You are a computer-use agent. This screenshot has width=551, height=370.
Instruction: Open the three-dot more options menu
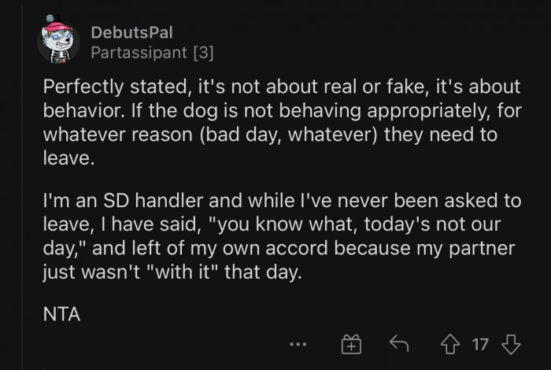297,344
